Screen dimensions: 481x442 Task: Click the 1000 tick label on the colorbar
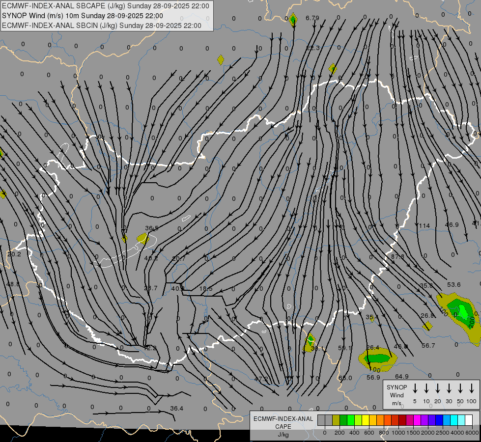[x=398, y=433]
